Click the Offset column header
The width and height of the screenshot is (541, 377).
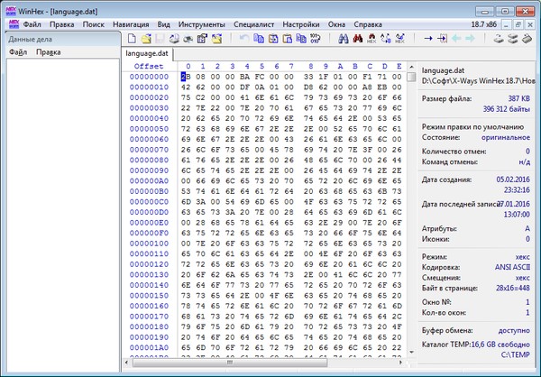(149, 66)
